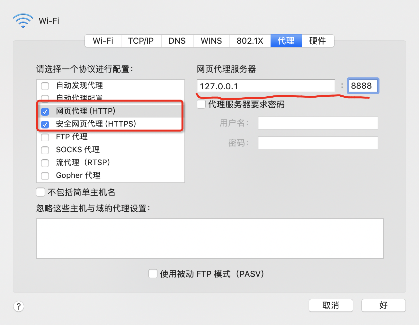419x325 pixels.
Task: Enable the FTP 代理 checkbox
Action: click(45, 137)
